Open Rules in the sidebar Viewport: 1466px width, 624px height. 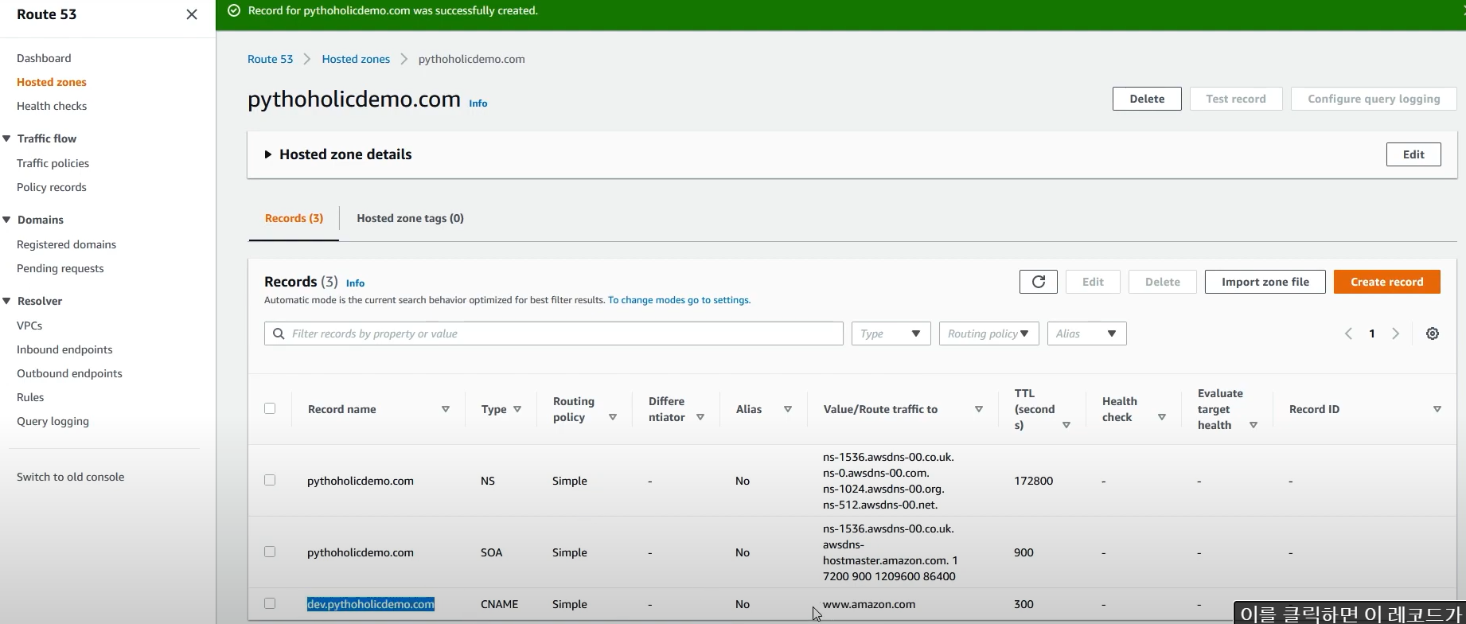click(30, 397)
